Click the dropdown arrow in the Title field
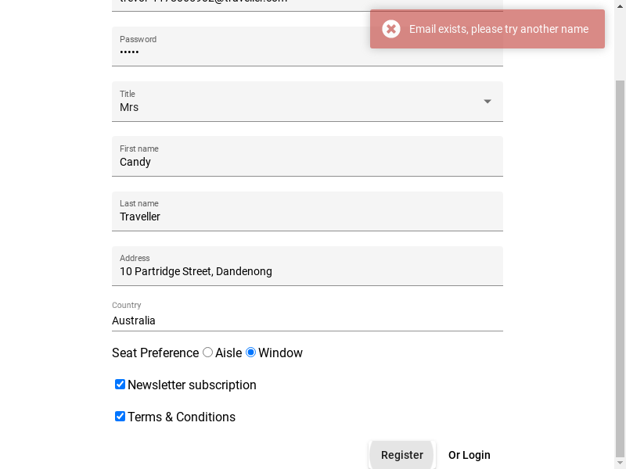 [x=487, y=102]
